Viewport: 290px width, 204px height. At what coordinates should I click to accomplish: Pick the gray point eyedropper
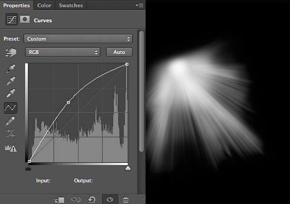tap(11, 81)
